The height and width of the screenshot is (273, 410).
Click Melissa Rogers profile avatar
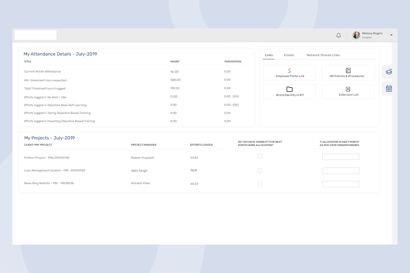[356, 35]
